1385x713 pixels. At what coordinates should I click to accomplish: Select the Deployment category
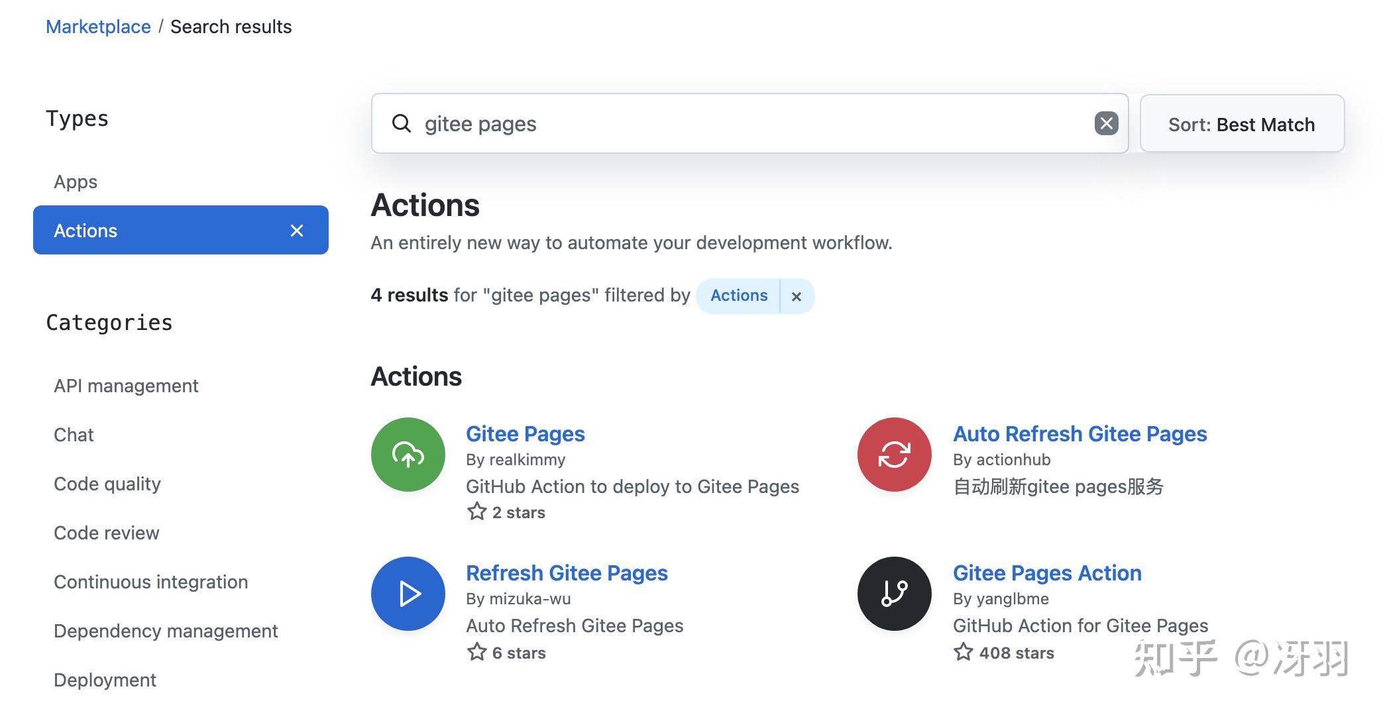(105, 679)
